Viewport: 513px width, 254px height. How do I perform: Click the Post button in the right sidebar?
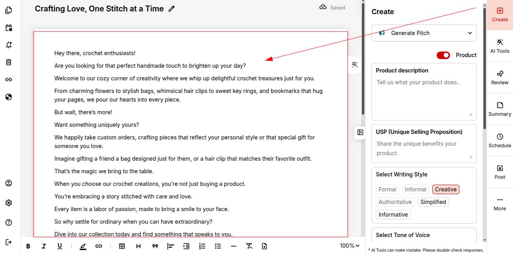pyautogui.click(x=500, y=172)
